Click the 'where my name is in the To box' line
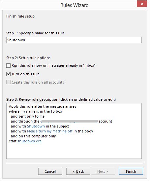Viewport: 150px width, 181px height. tap(36, 111)
